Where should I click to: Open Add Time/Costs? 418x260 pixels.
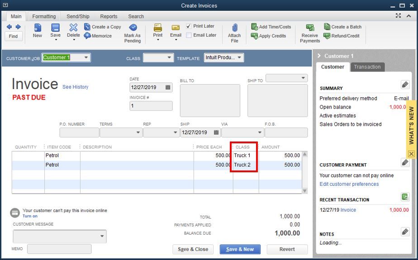pyautogui.click(x=271, y=27)
